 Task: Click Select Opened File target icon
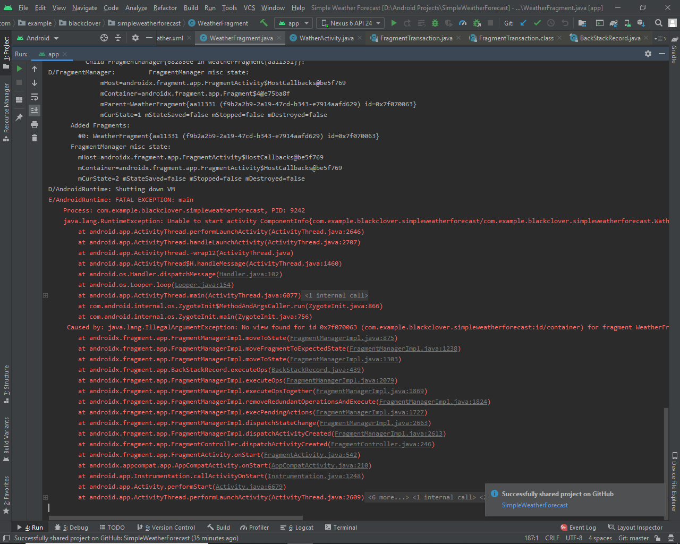(x=104, y=38)
